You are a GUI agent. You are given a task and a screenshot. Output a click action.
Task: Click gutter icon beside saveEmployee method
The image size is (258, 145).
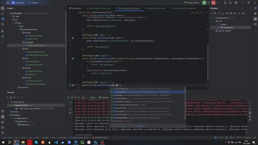pyautogui.click(x=73, y=59)
